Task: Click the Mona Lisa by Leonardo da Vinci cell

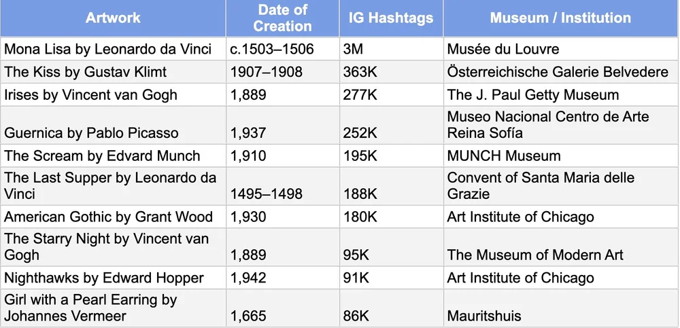Action: click(x=113, y=49)
